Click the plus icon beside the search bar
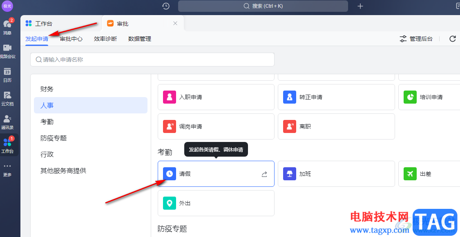The width and height of the screenshot is (460, 237). click(x=360, y=6)
